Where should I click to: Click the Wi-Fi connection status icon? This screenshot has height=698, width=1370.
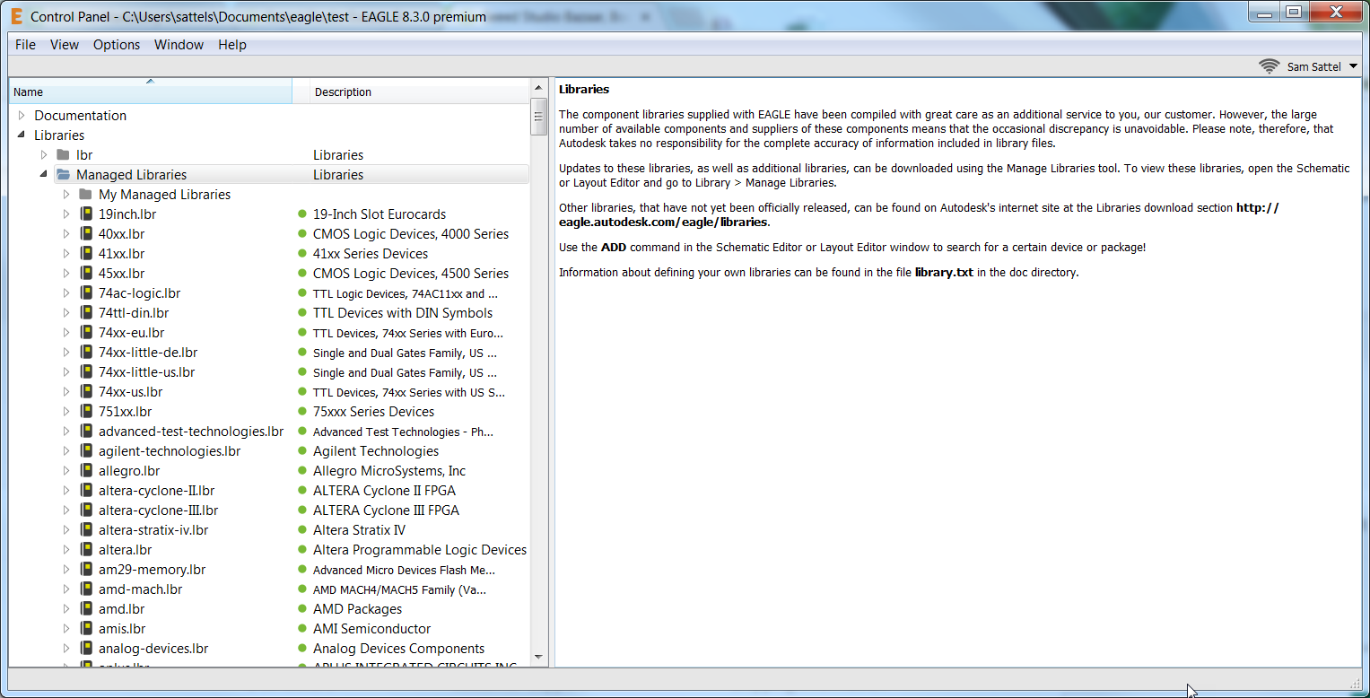click(1269, 66)
